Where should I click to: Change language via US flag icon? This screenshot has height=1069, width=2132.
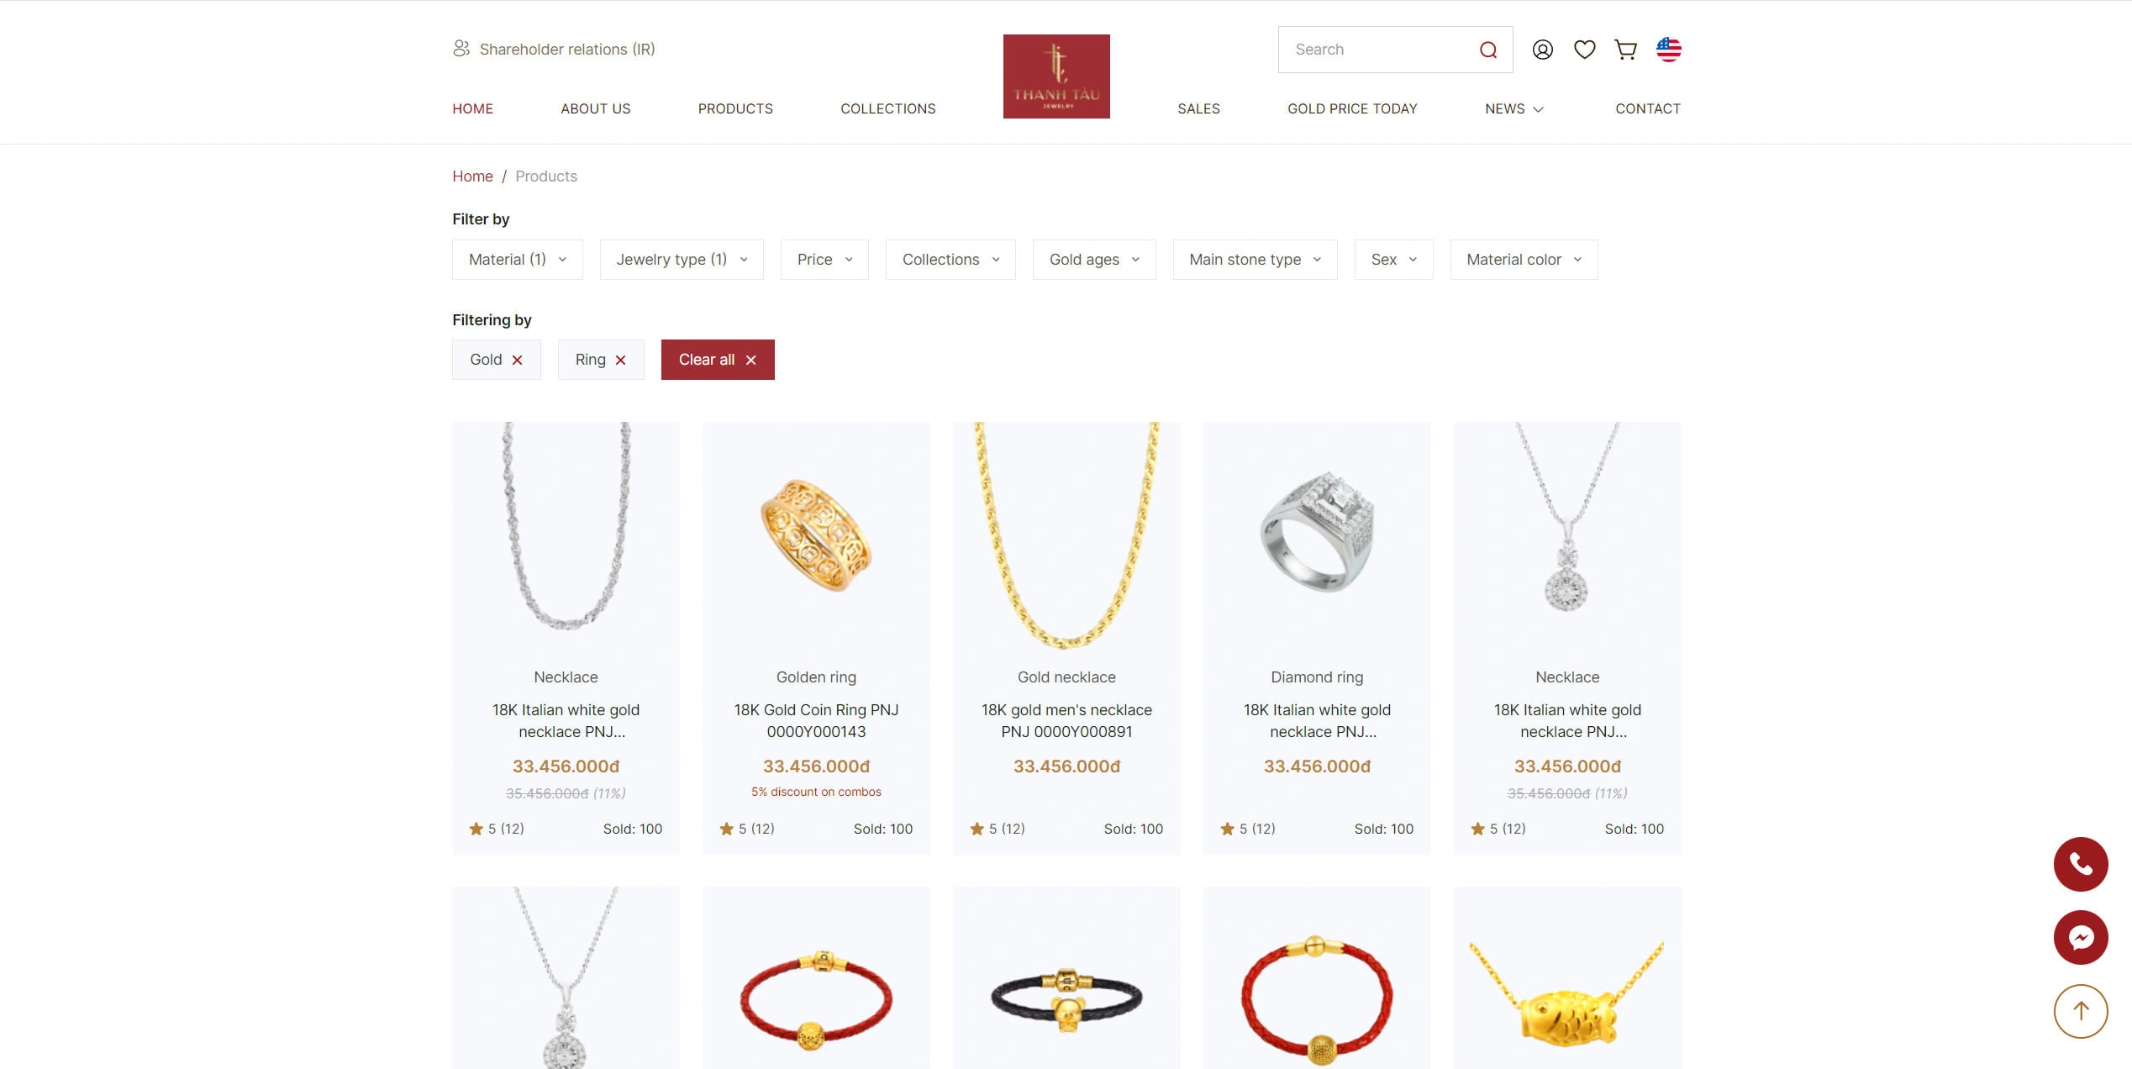1668,50
